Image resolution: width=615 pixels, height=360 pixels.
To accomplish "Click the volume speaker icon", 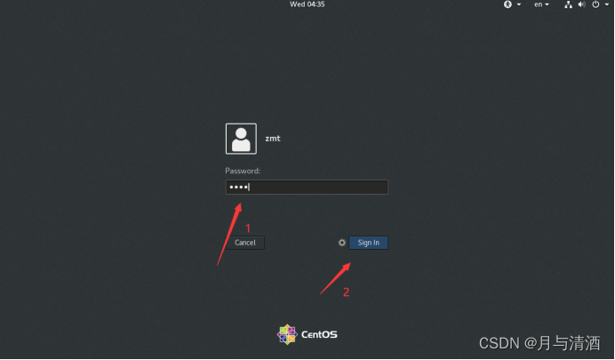I will pos(581,4).
